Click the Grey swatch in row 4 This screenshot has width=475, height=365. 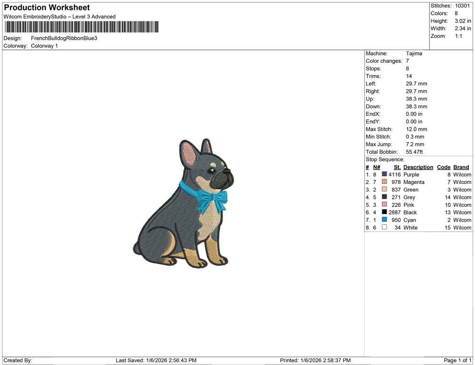[383, 197]
